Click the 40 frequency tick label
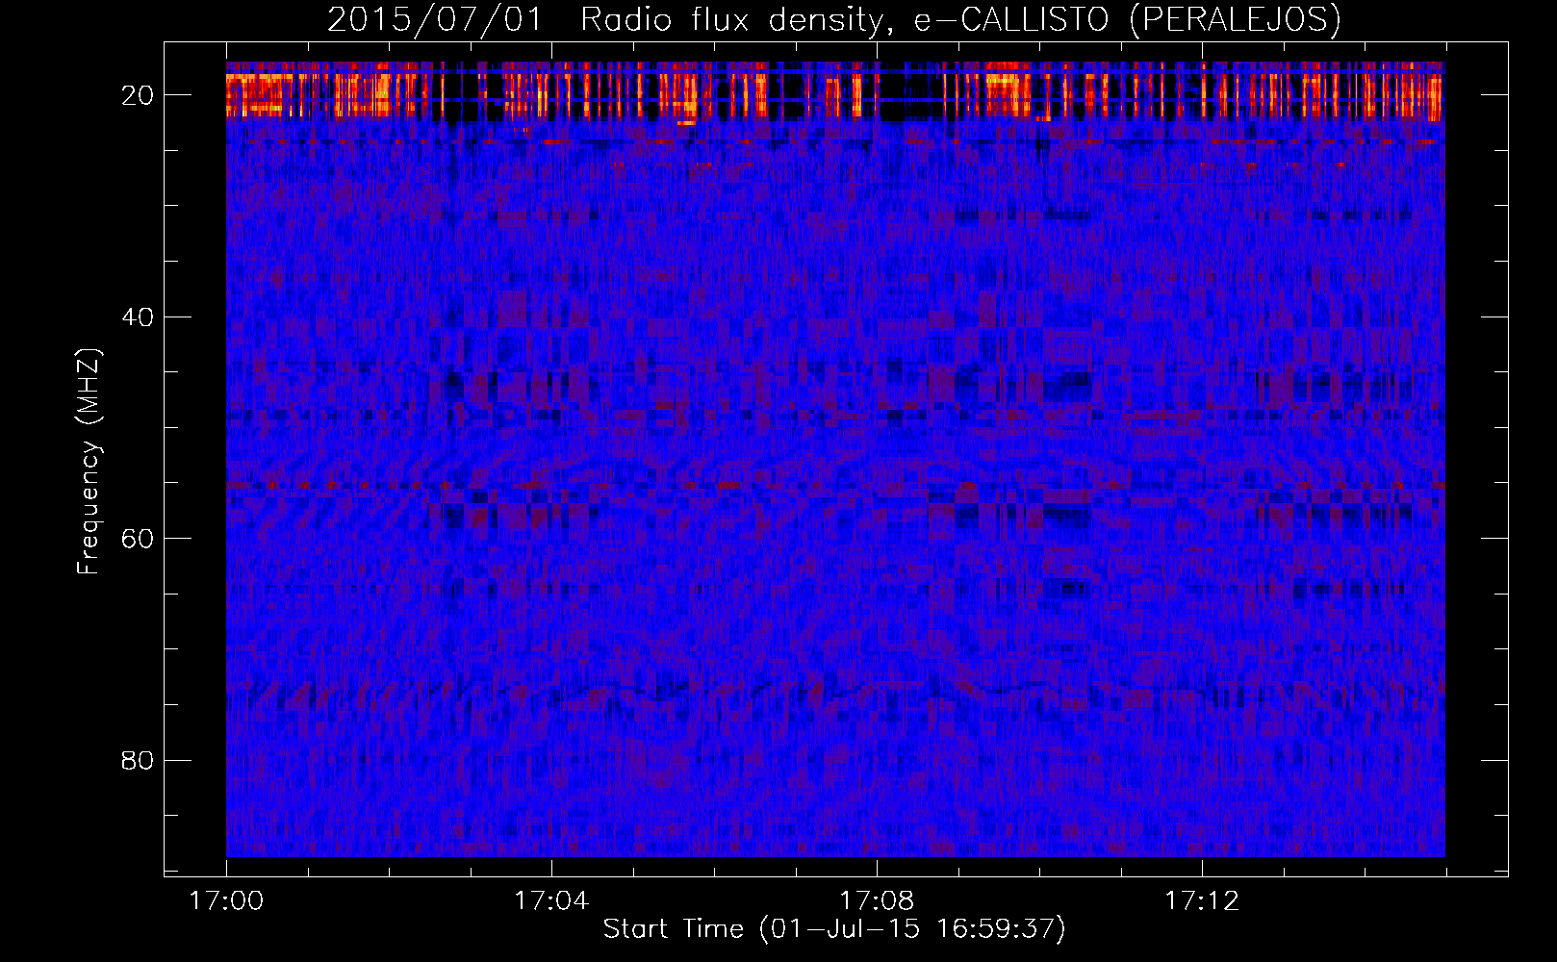The width and height of the screenshot is (1557, 962). [138, 317]
